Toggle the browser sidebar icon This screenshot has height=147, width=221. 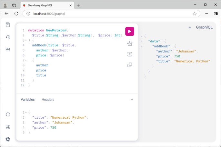pos(216,14)
